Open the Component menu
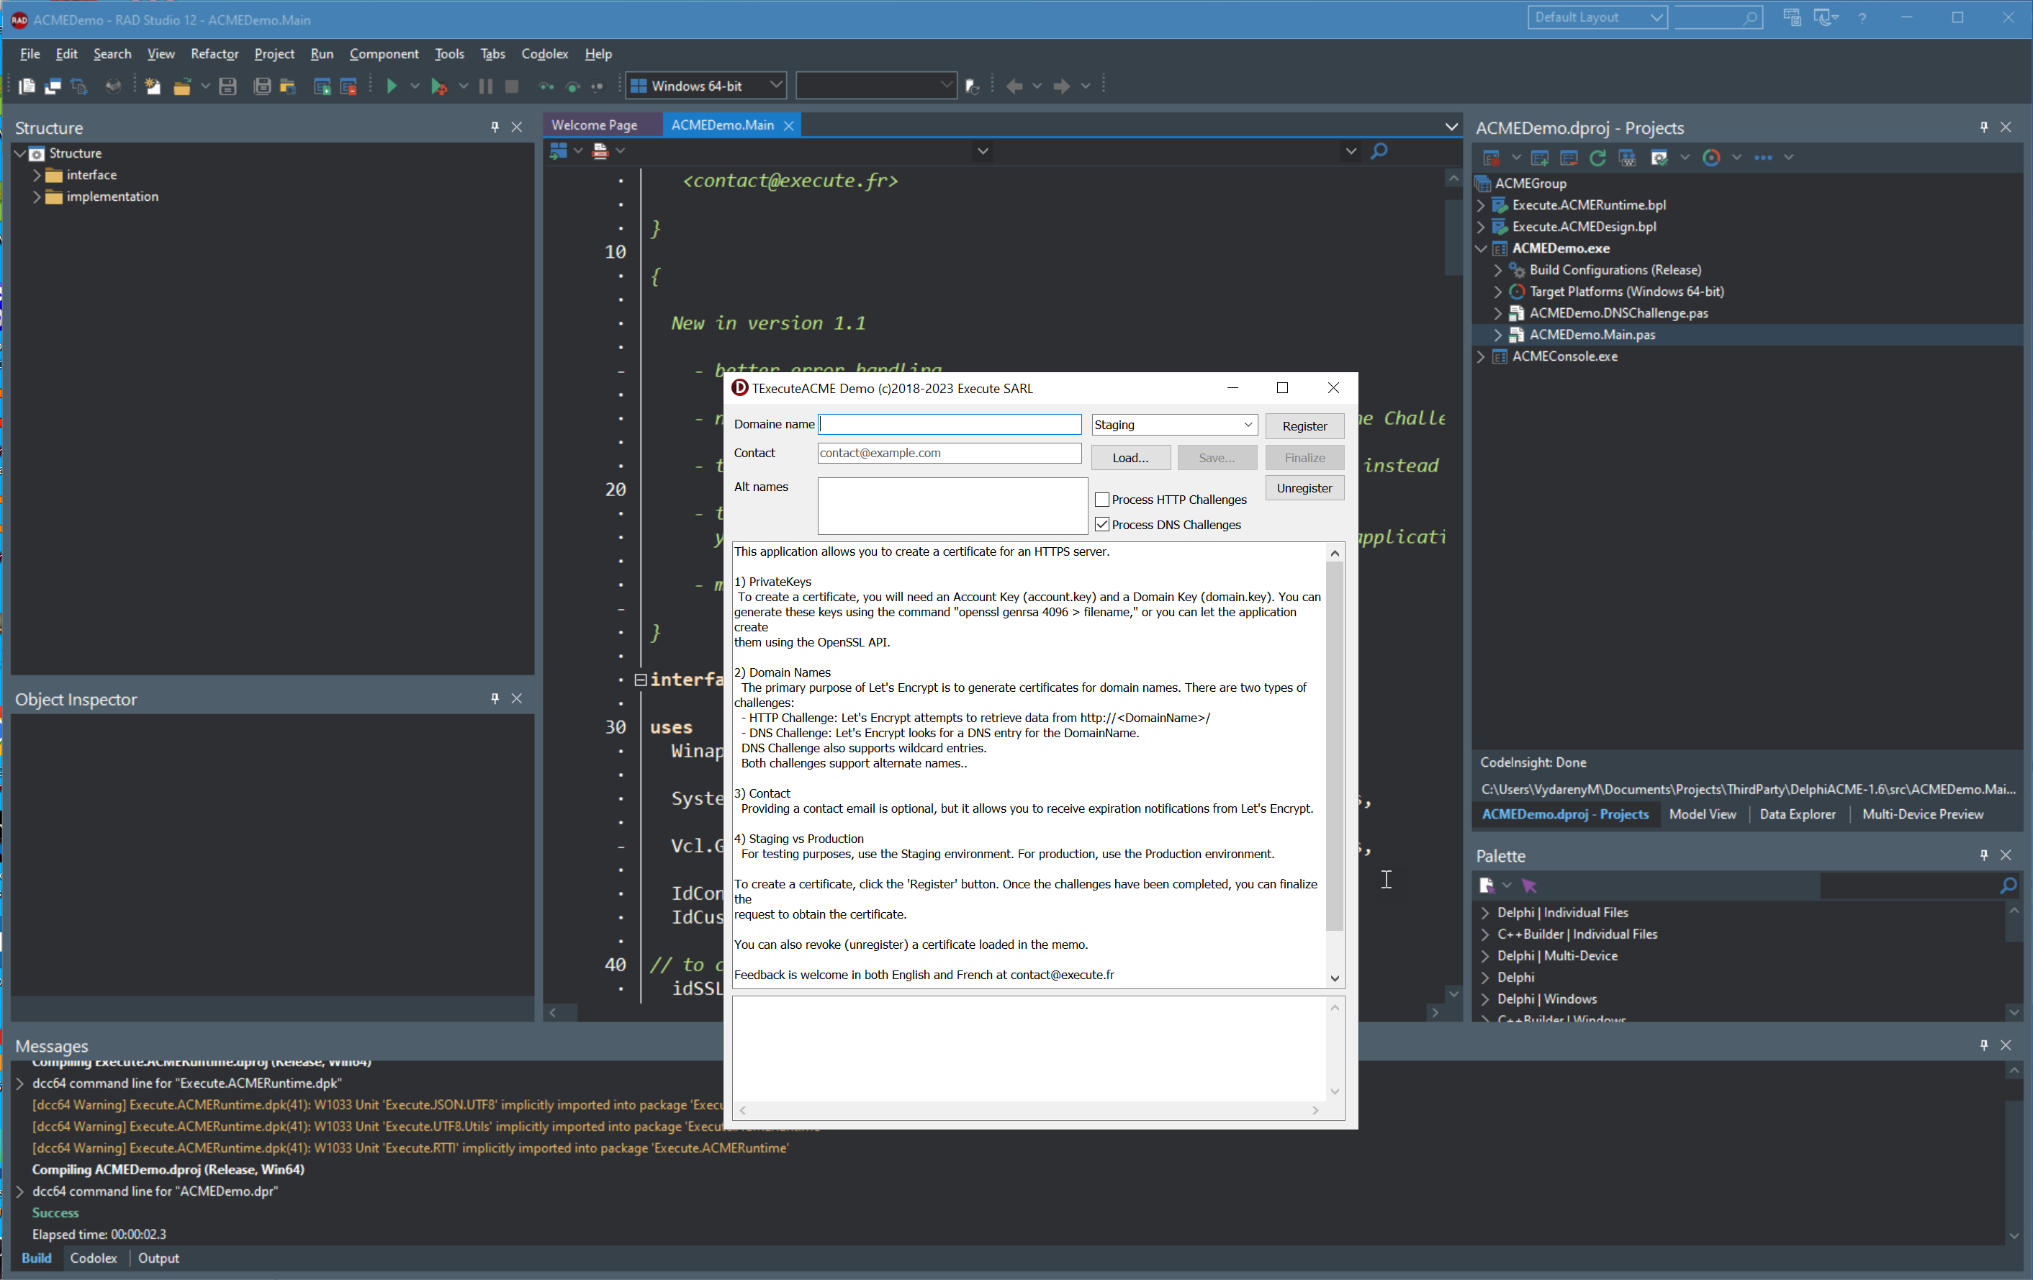This screenshot has width=2033, height=1280. coord(384,53)
